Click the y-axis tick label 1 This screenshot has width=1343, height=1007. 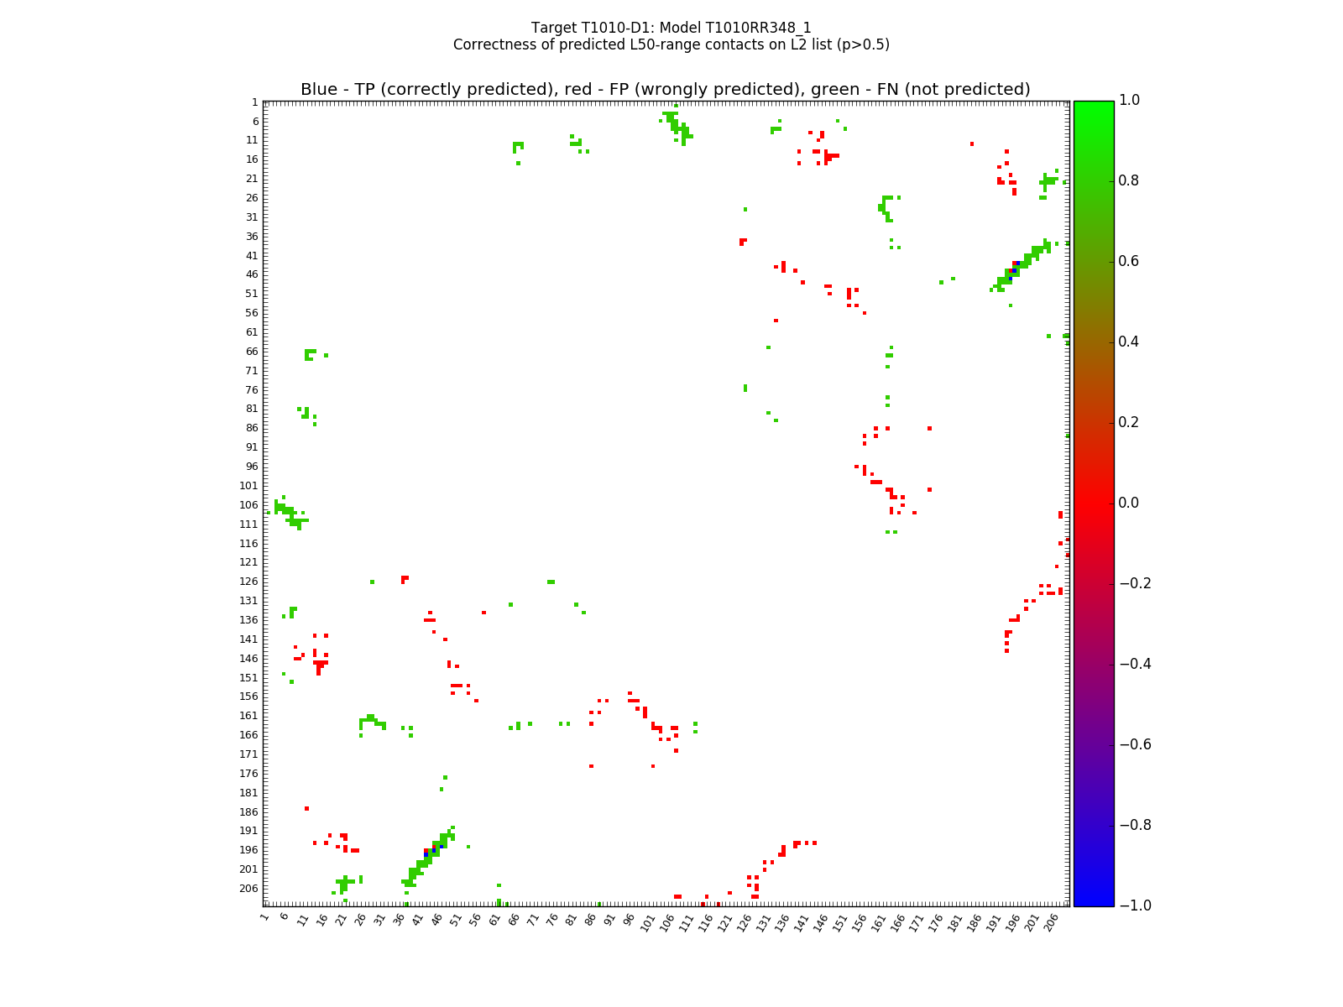[x=254, y=102]
